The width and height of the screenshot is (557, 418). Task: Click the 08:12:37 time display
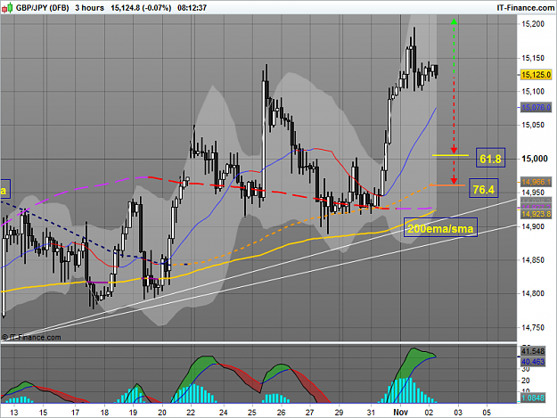192,8
